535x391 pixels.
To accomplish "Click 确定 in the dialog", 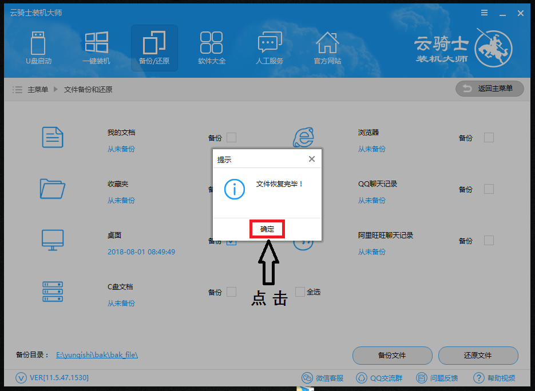I will 267,229.
